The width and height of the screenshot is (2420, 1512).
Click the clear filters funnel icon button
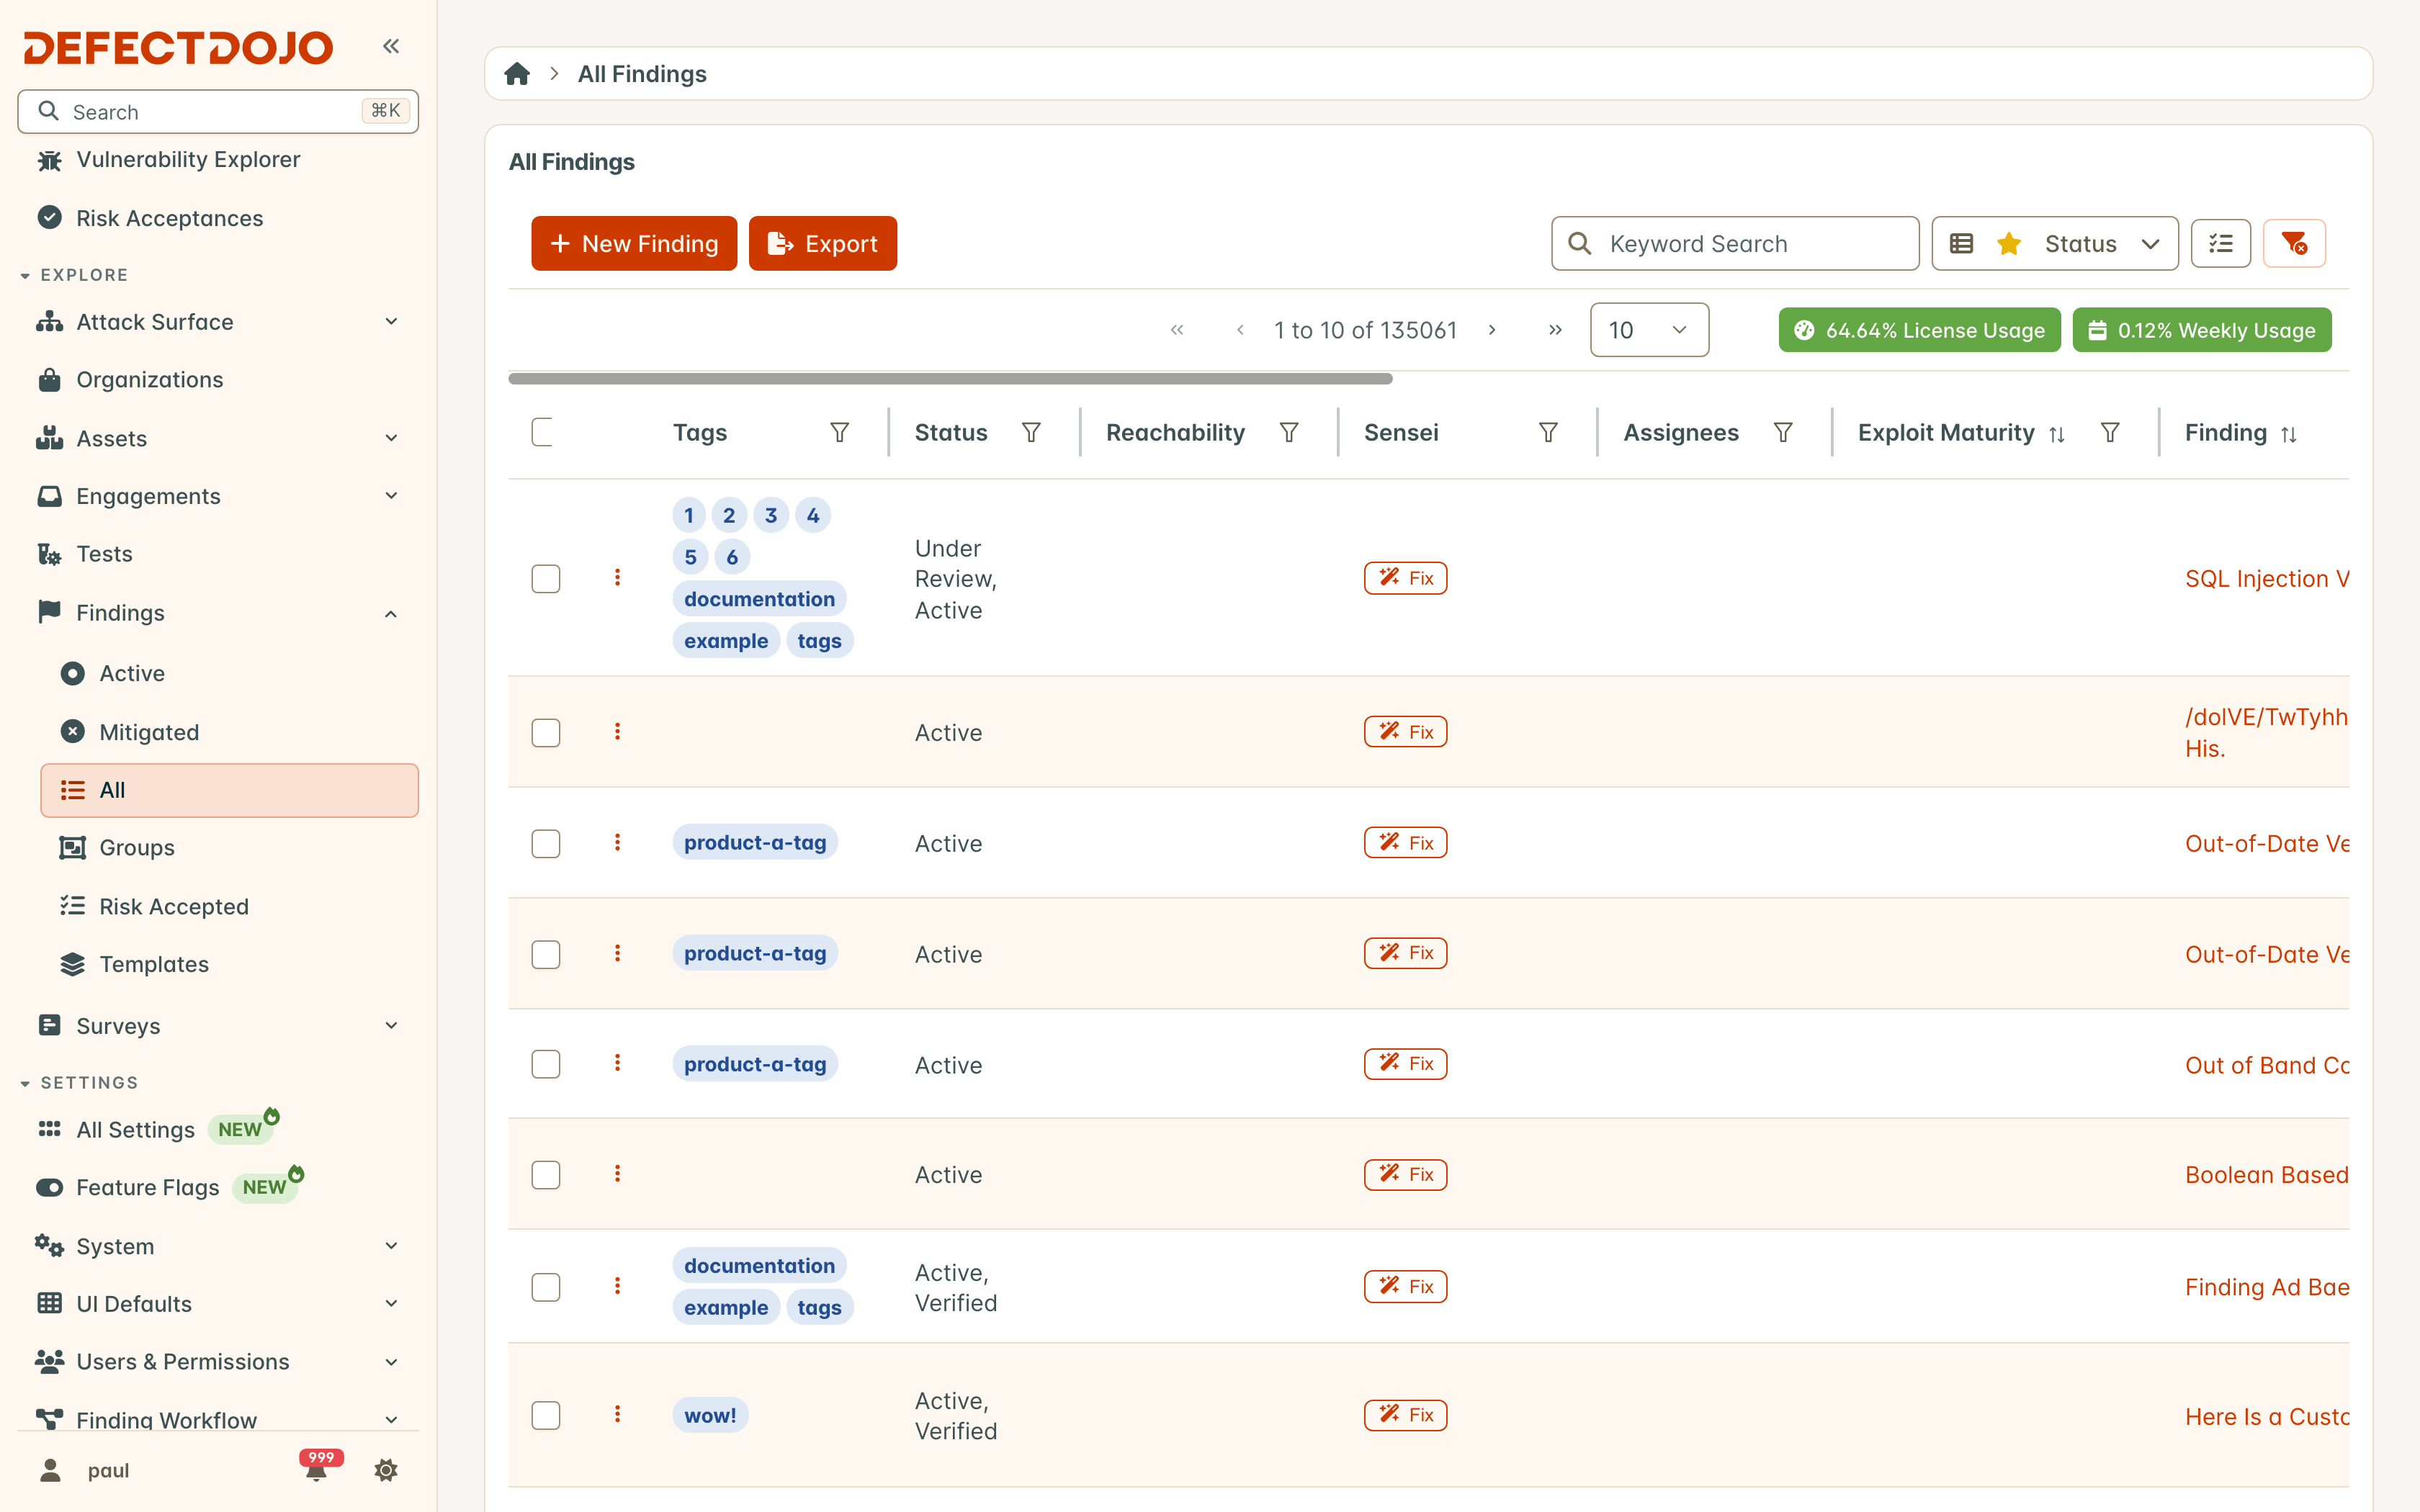pos(2294,243)
